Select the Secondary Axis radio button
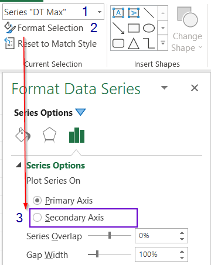The width and height of the screenshot is (211, 265). tap(37, 218)
